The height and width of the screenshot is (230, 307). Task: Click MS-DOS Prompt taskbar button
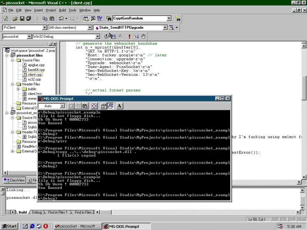tap(127, 226)
